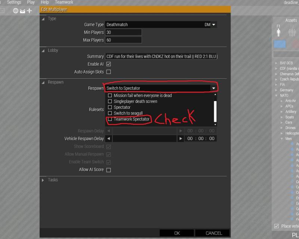Click the envelope icon in the toolbar
This screenshot has height=239, width=299.
(x=22, y=10)
